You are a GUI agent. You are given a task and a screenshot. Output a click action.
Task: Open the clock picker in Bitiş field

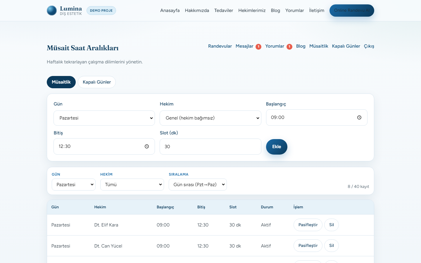[147, 146]
